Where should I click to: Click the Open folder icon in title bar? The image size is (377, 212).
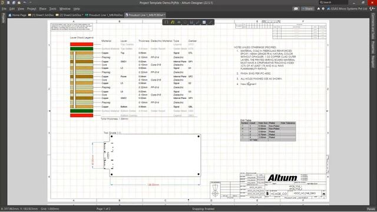19,2
